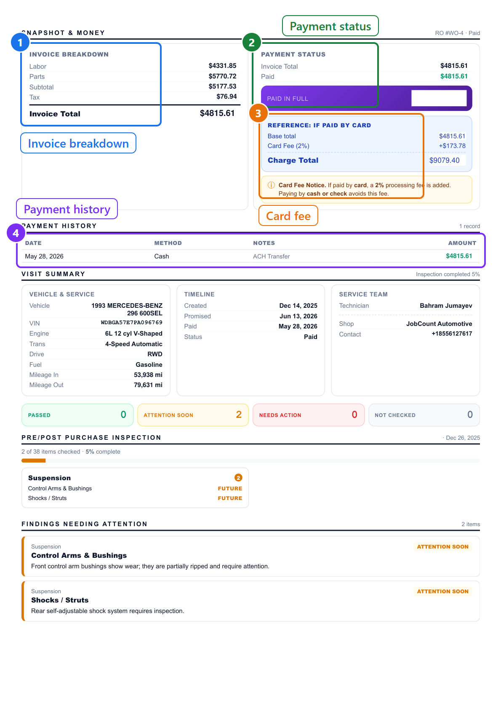Click the ACH Transfer note cell
The width and height of the screenshot is (501, 710).
(x=271, y=256)
